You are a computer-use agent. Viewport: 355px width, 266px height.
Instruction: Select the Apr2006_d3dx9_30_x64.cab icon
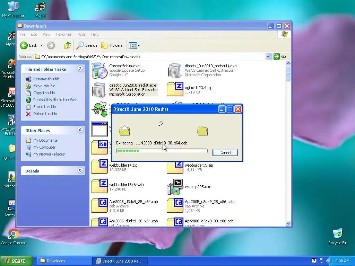click(99, 222)
